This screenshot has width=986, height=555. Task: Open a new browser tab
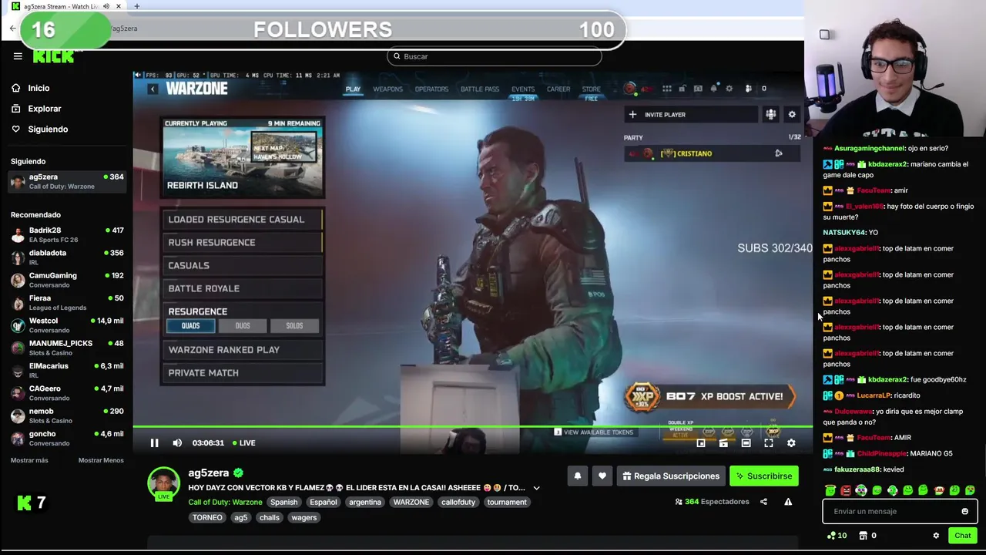[136, 6]
